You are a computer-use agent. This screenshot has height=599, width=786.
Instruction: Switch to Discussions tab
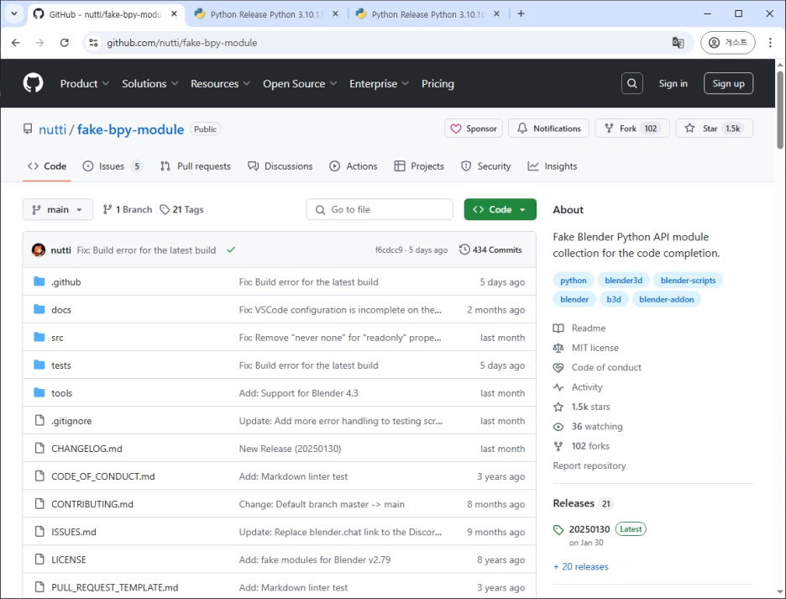(280, 166)
